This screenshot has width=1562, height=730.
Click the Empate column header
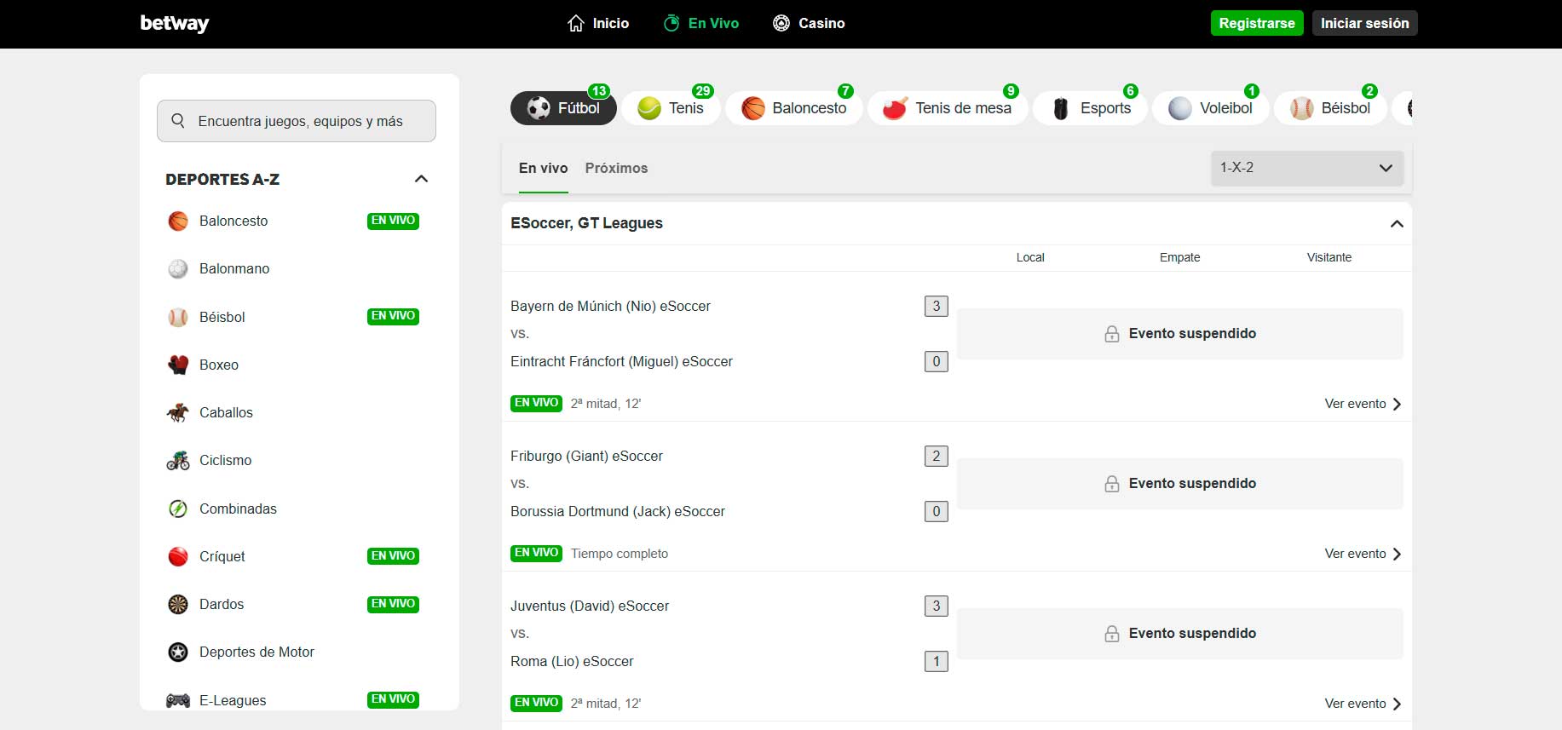[1179, 257]
